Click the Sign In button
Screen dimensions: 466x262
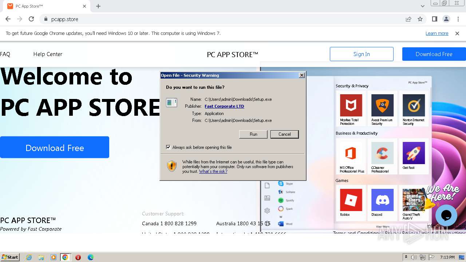click(362, 54)
